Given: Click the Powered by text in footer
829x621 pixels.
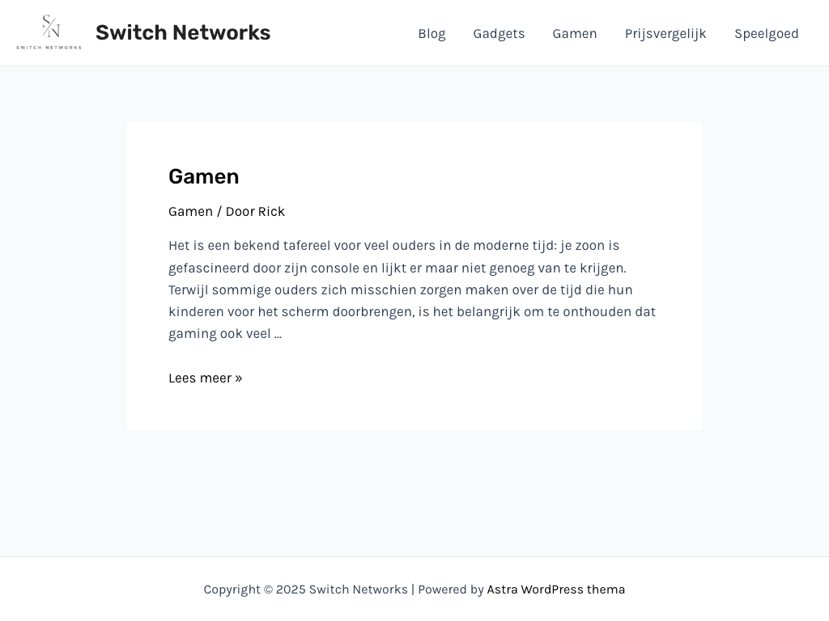Looking at the screenshot, I should (451, 589).
